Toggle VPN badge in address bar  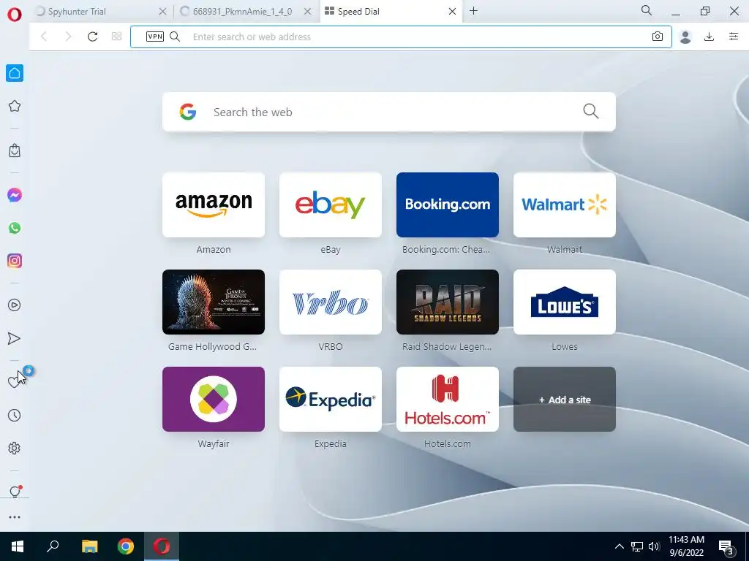point(155,37)
